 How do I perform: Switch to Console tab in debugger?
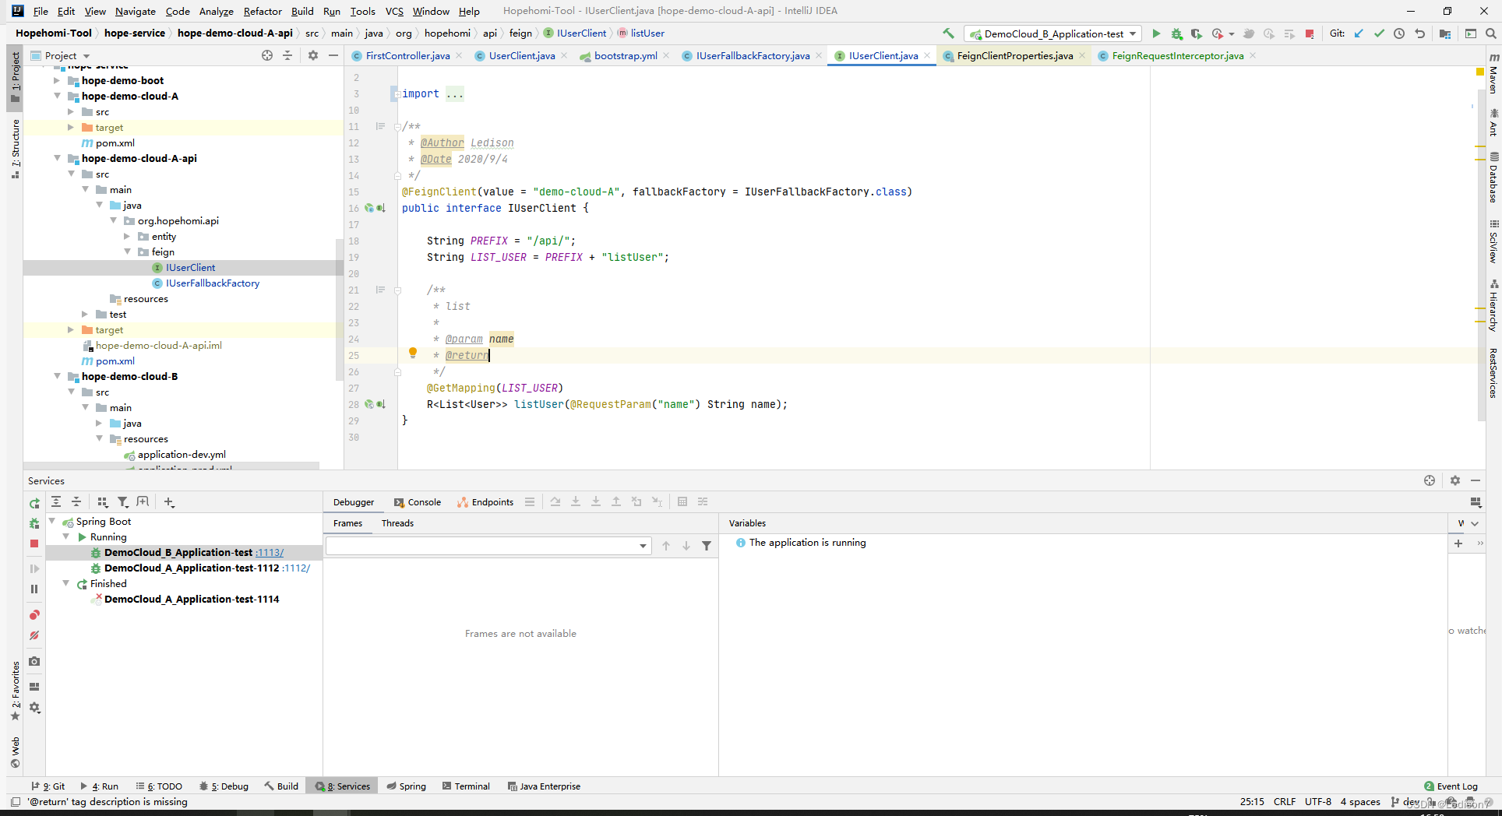[x=418, y=502]
